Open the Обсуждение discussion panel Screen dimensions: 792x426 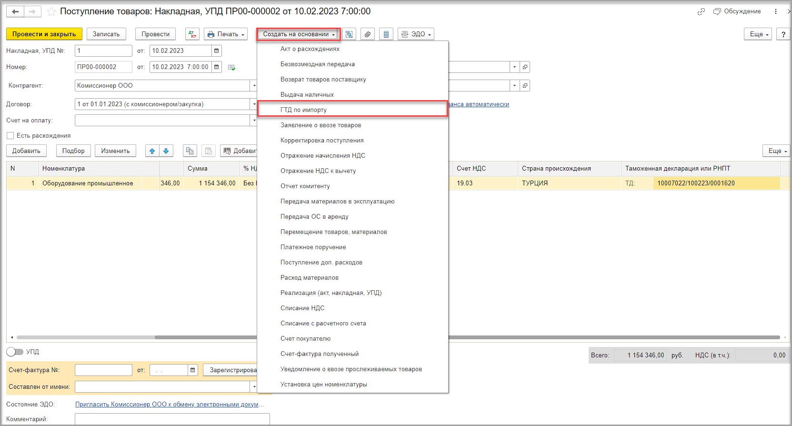[x=737, y=11]
